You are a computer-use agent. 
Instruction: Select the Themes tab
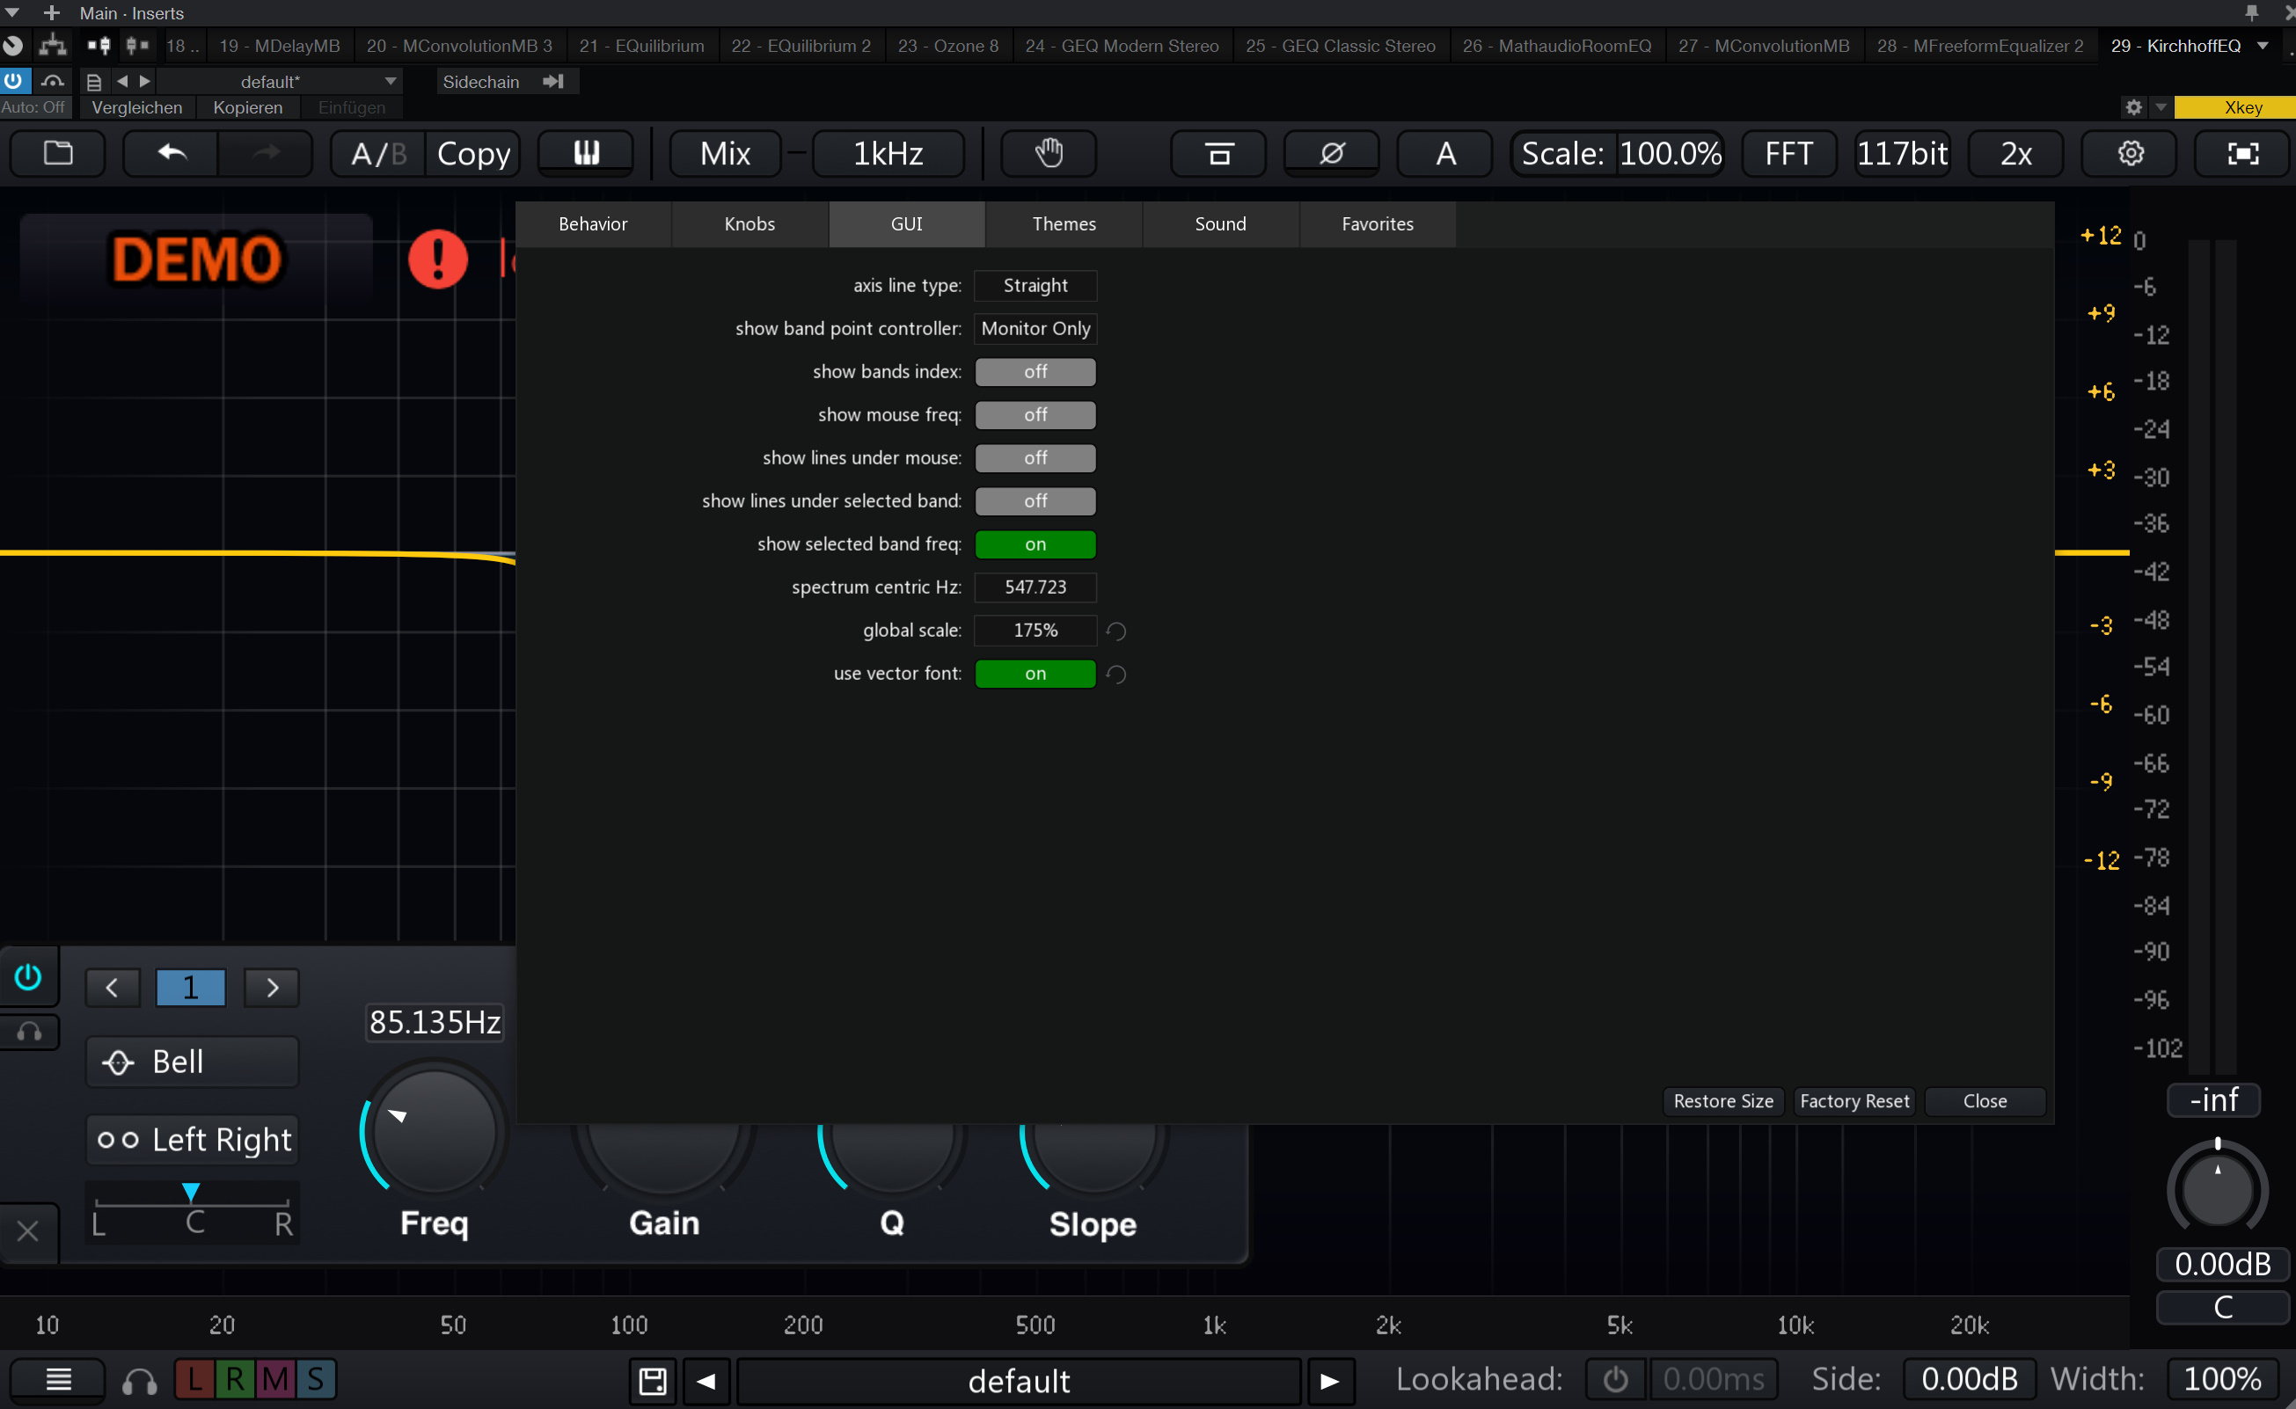(x=1063, y=223)
